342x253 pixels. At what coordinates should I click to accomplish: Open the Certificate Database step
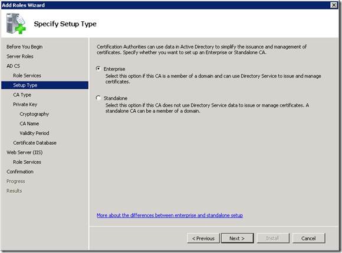click(x=35, y=143)
